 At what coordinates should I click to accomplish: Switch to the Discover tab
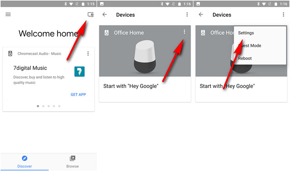click(x=24, y=162)
